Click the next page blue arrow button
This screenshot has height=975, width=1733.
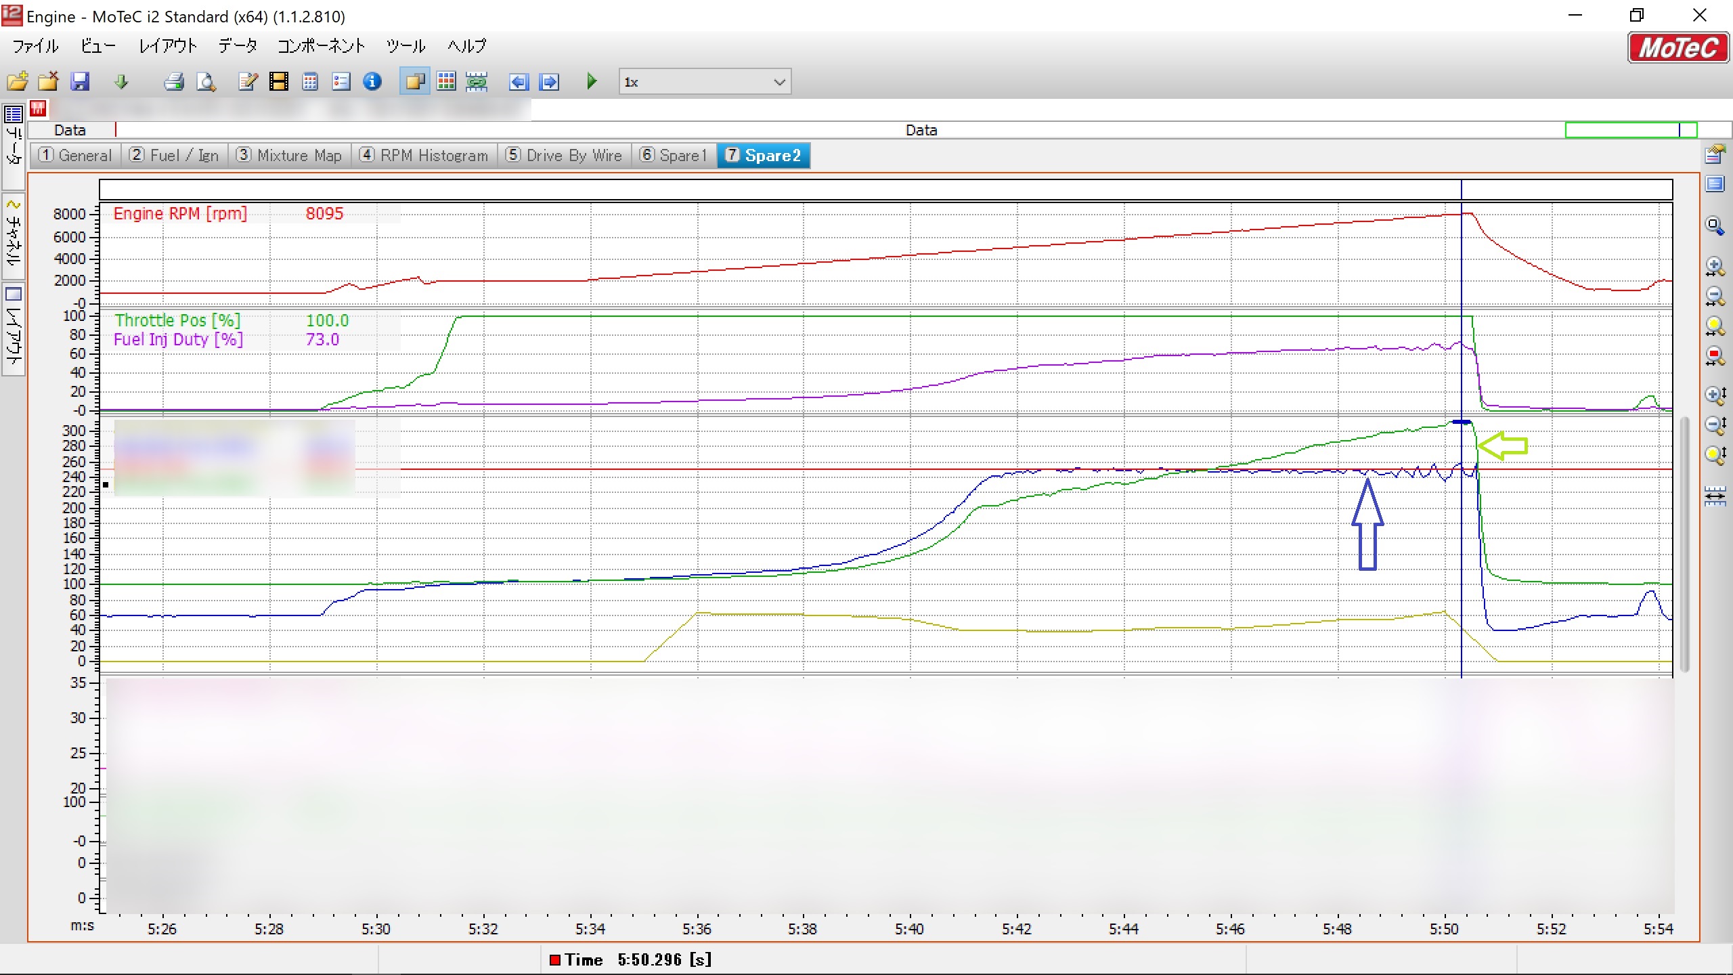[x=550, y=82]
